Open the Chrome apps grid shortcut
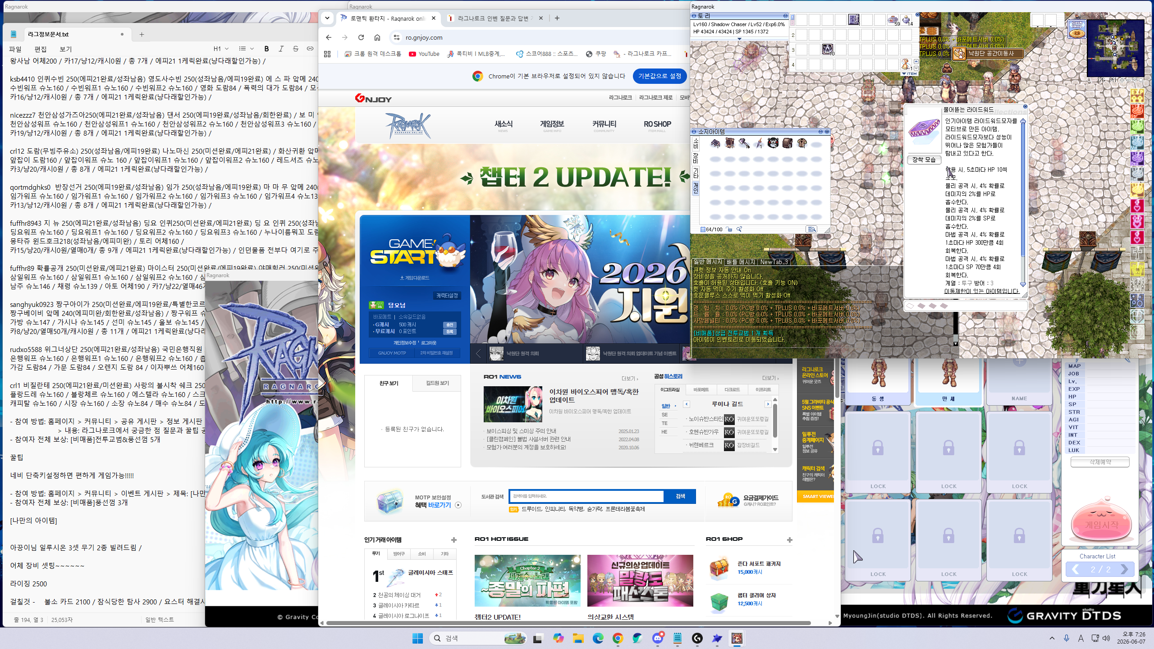 click(x=327, y=54)
